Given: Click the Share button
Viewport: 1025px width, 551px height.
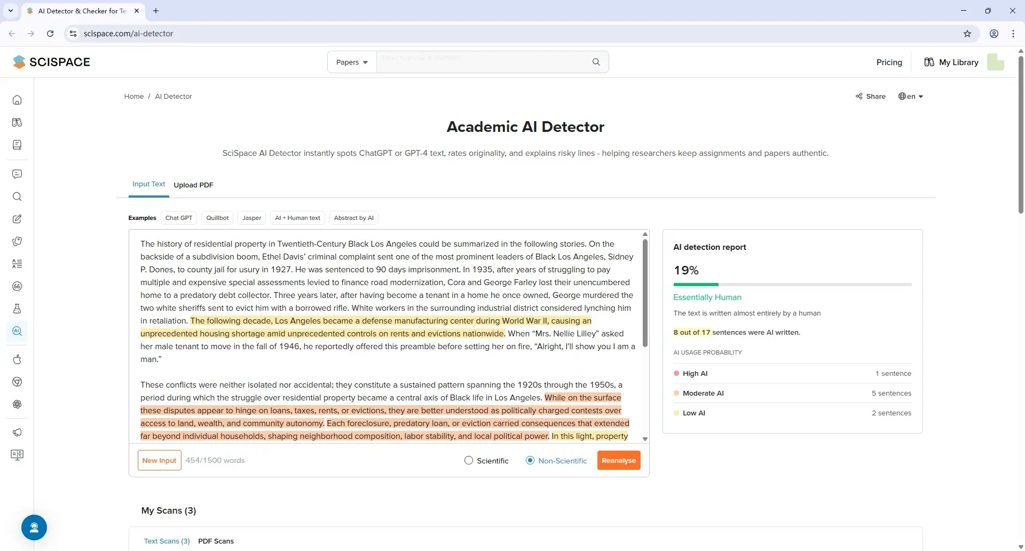Looking at the screenshot, I should [x=871, y=96].
